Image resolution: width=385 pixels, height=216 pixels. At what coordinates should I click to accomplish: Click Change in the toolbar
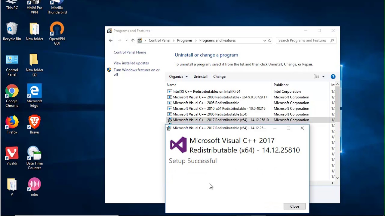click(x=219, y=76)
